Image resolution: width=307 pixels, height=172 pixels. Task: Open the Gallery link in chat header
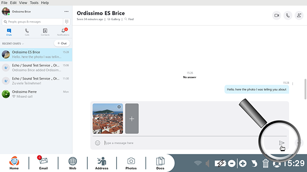tap(114, 19)
